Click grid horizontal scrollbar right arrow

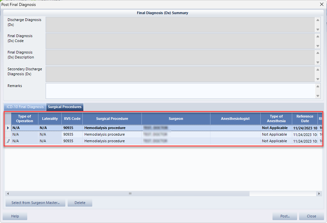(320, 194)
